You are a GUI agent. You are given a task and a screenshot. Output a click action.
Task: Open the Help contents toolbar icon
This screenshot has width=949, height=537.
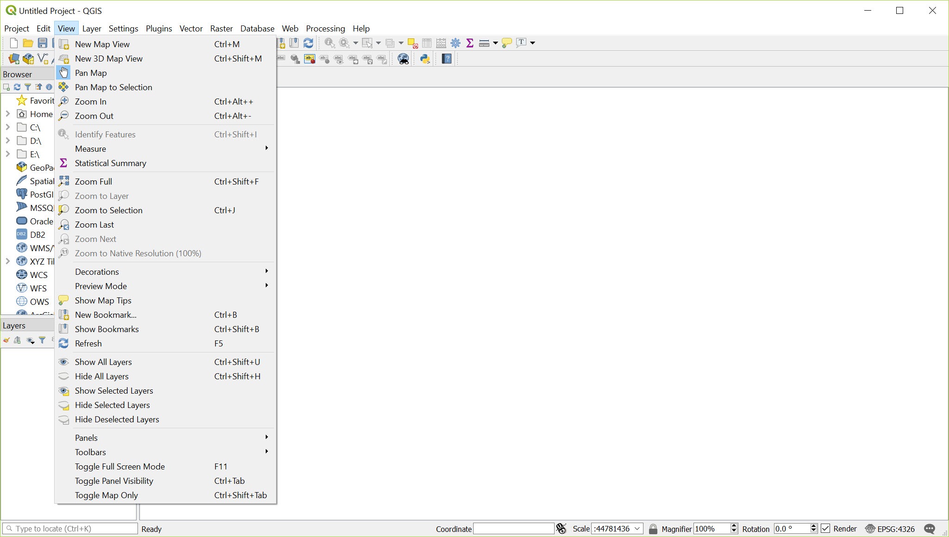(447, 59)
